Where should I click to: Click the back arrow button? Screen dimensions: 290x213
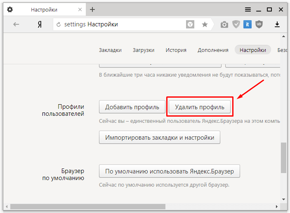(x=16, y=24)
